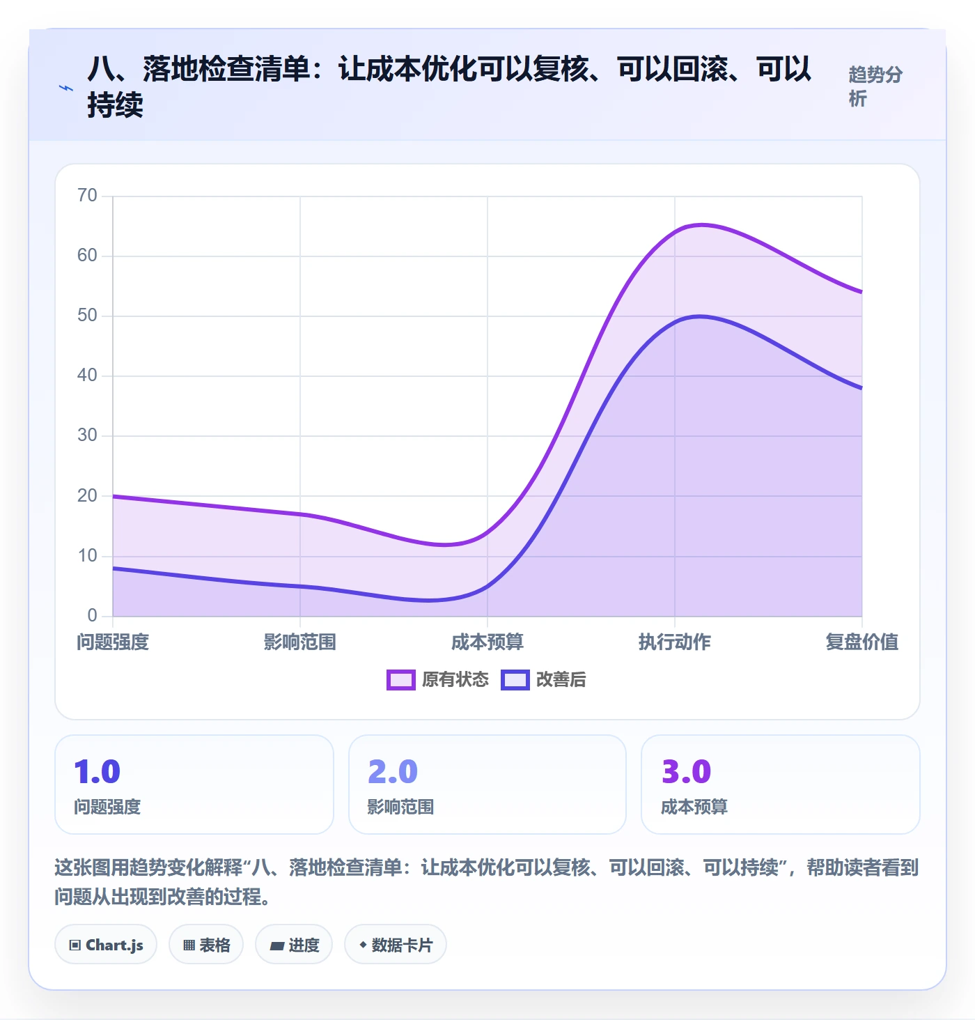Viewport: 975px width, 1020px height.
Task: Click the 趋势分析 badge in header
Action: pos(875,86)
